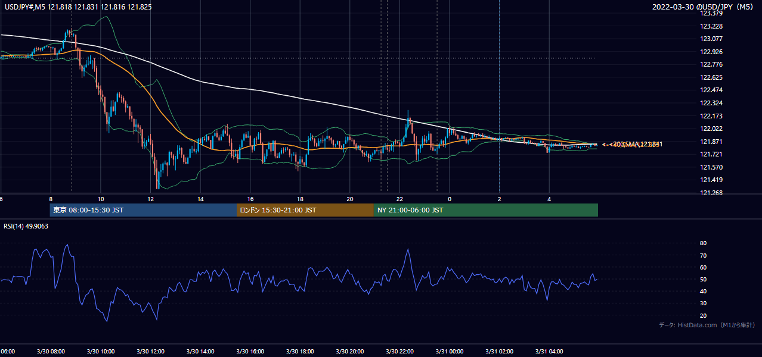762x357 pixels.
Task: Select price level 121.570 on axis
Action: point(711,167)
